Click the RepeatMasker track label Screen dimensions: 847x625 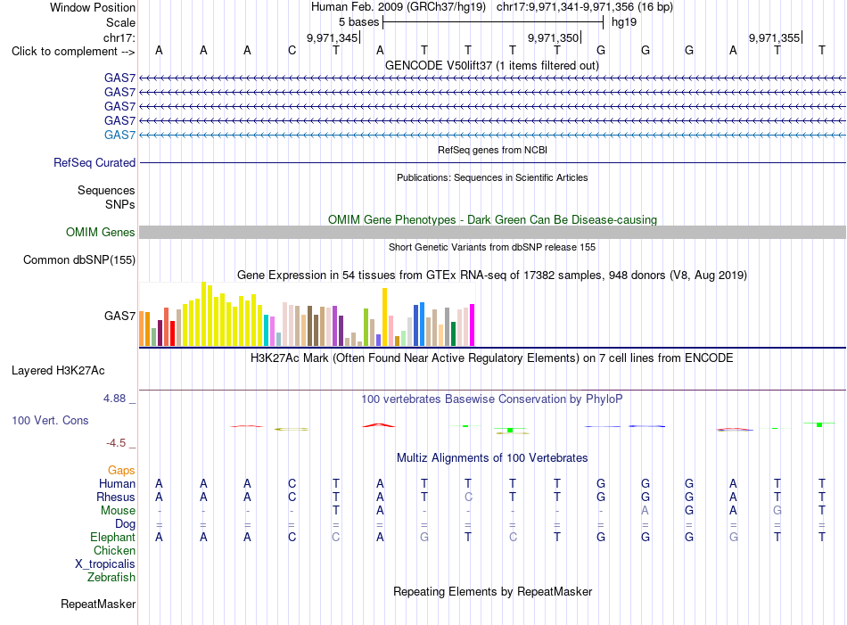coord(98,604)
